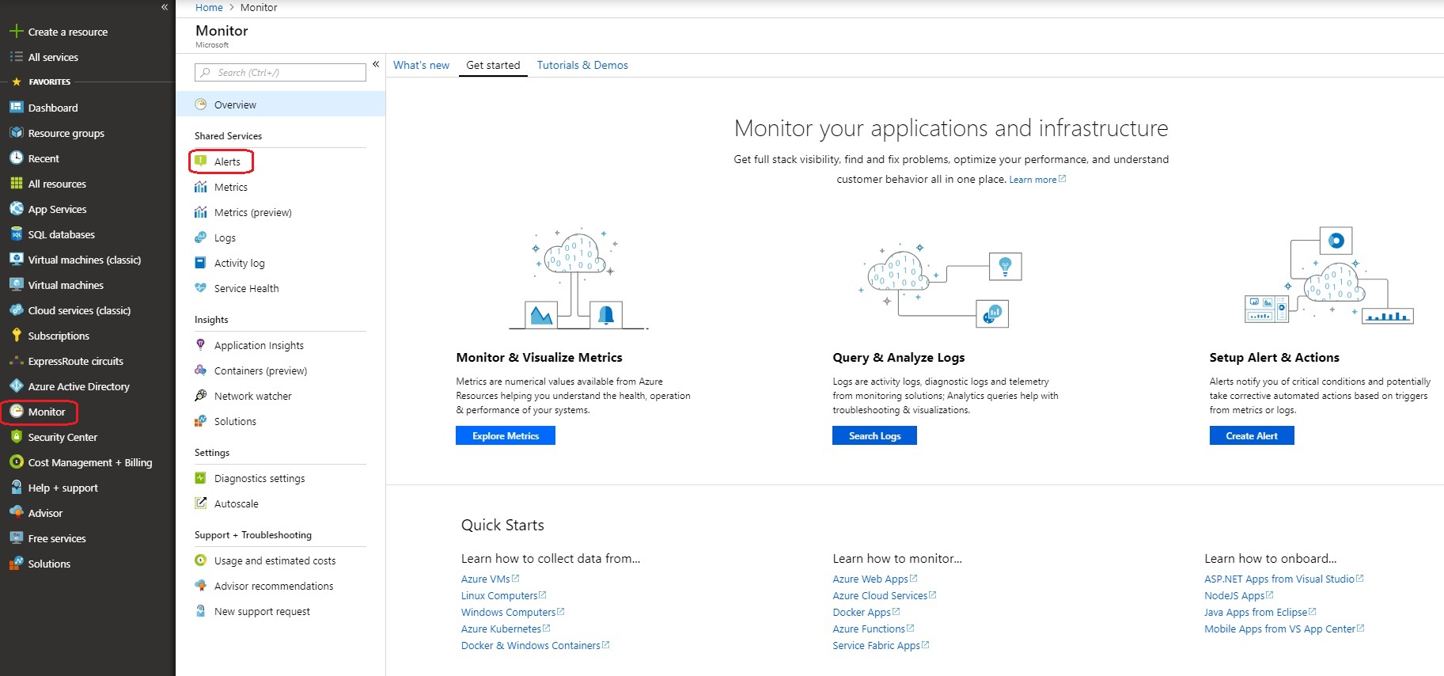Open the Azure VMs quick start link

pyautogui.click(x=490, y=579)
